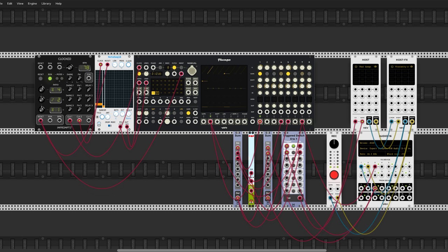
Task: Adjust the Clocked BPM knob
Action: coord(70,67)
